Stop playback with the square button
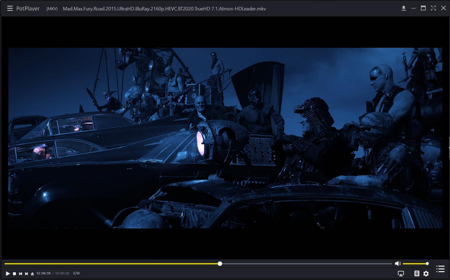This screenshot has height=280, width=450. pyautogui.click(x=14, y=274)
